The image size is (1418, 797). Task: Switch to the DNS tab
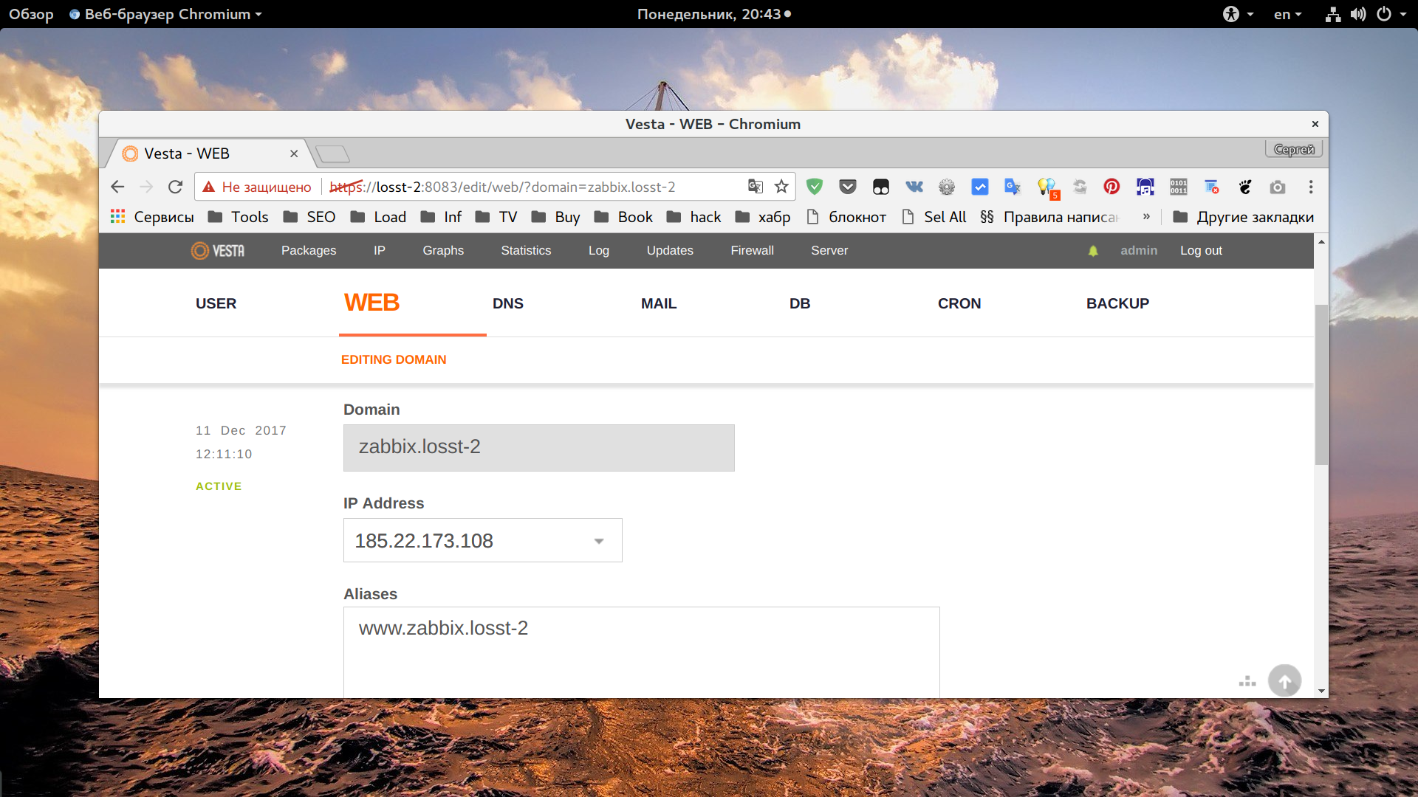(x=508, y=303)
